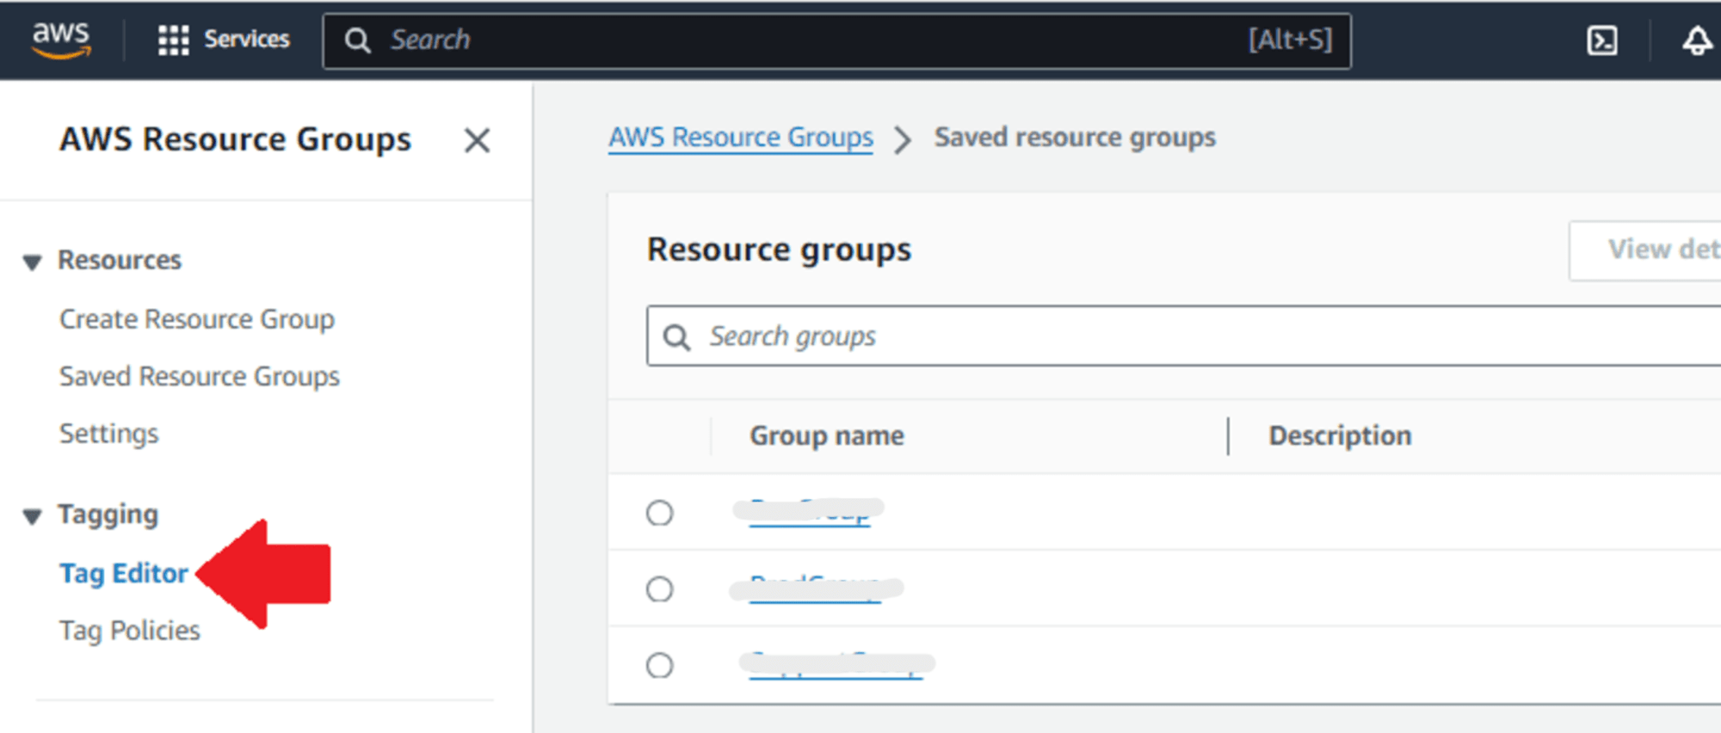The height and width of the screenshot is (733, 1721).
Task: Collapse the Resources section triangle
Action: [32, 262]
